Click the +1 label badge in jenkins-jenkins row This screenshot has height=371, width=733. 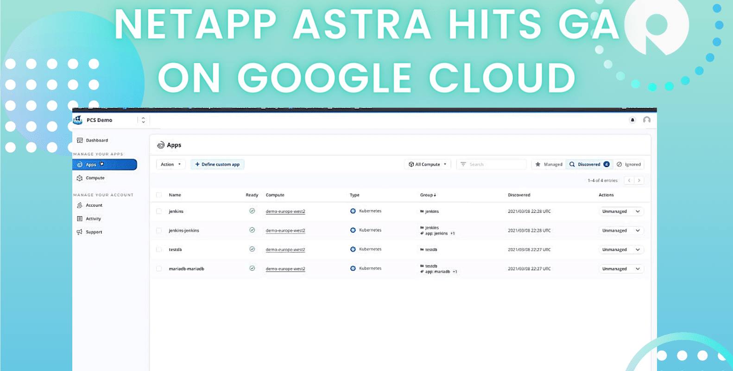(x=453, y=233)
